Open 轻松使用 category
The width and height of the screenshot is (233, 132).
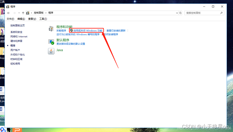click(x=15, y=64)
